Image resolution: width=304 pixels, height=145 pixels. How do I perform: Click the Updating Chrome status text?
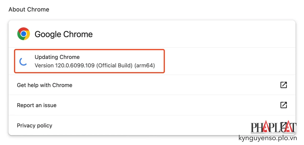57,57
